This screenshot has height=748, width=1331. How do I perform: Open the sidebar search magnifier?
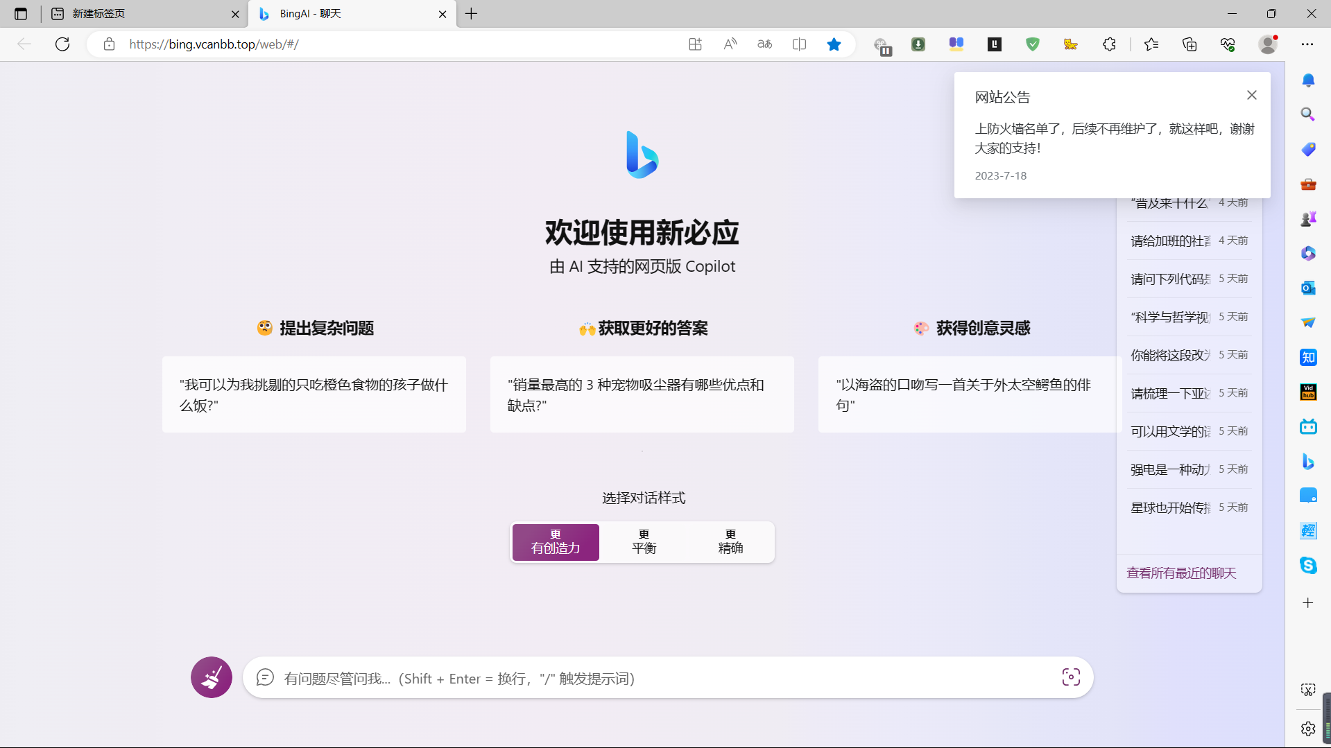pyautogui.click(x=1308, y=114)
